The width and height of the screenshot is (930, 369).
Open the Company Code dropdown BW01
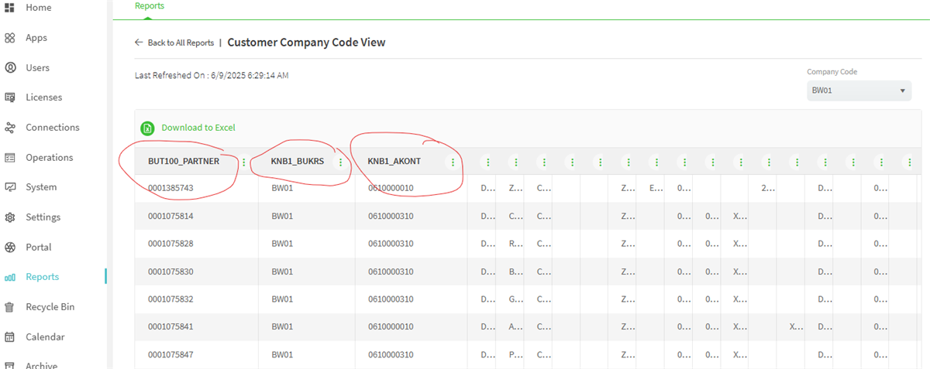pos(859,91)
